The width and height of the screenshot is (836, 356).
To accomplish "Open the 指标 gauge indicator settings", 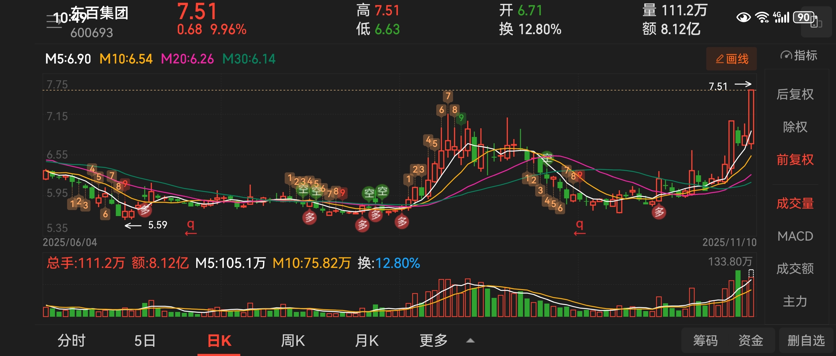I will pos(799,55).
